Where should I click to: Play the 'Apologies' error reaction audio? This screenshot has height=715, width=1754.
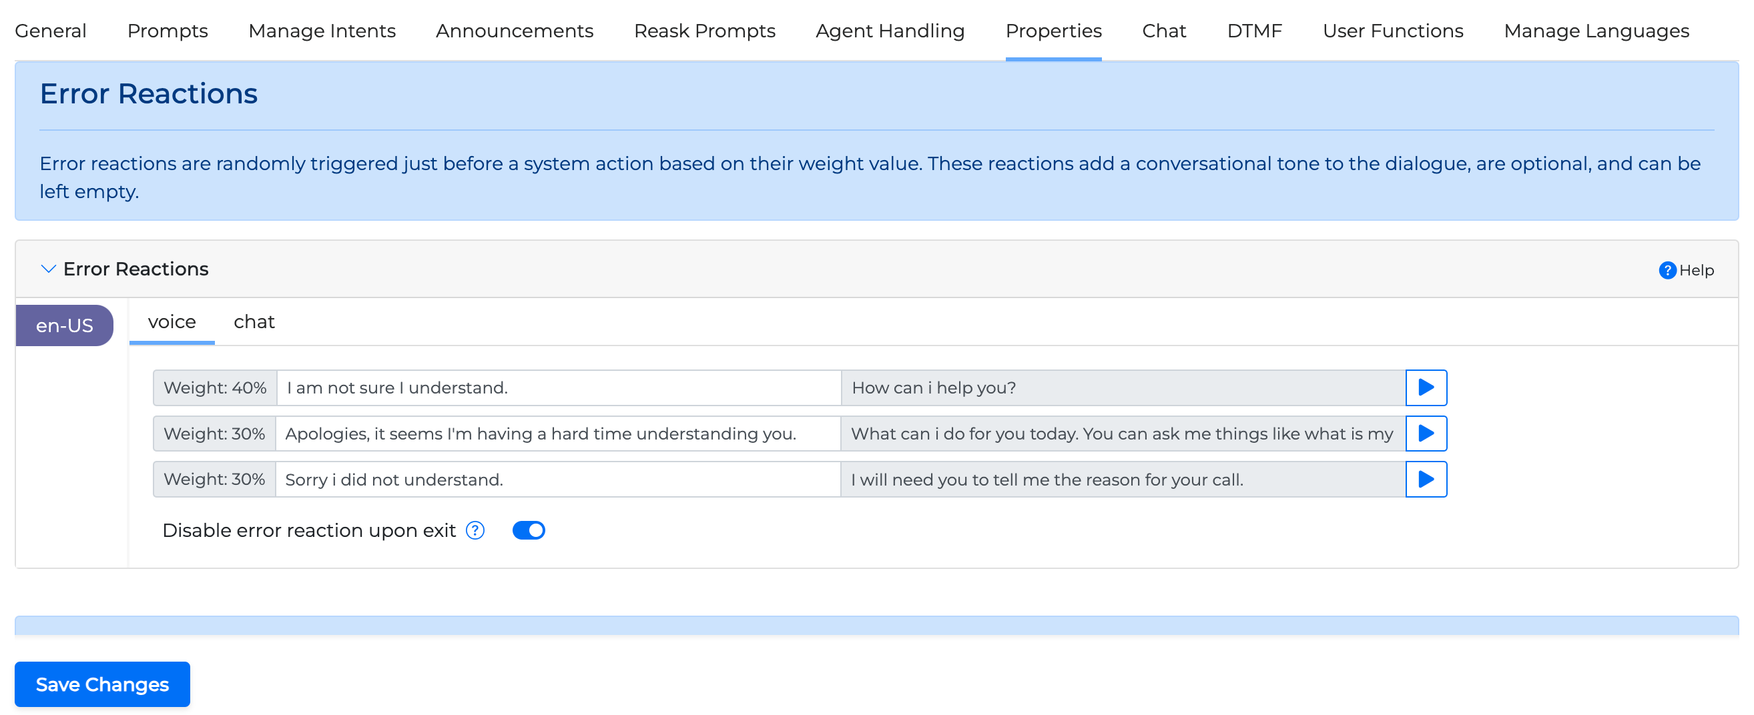pos(1425,434)
